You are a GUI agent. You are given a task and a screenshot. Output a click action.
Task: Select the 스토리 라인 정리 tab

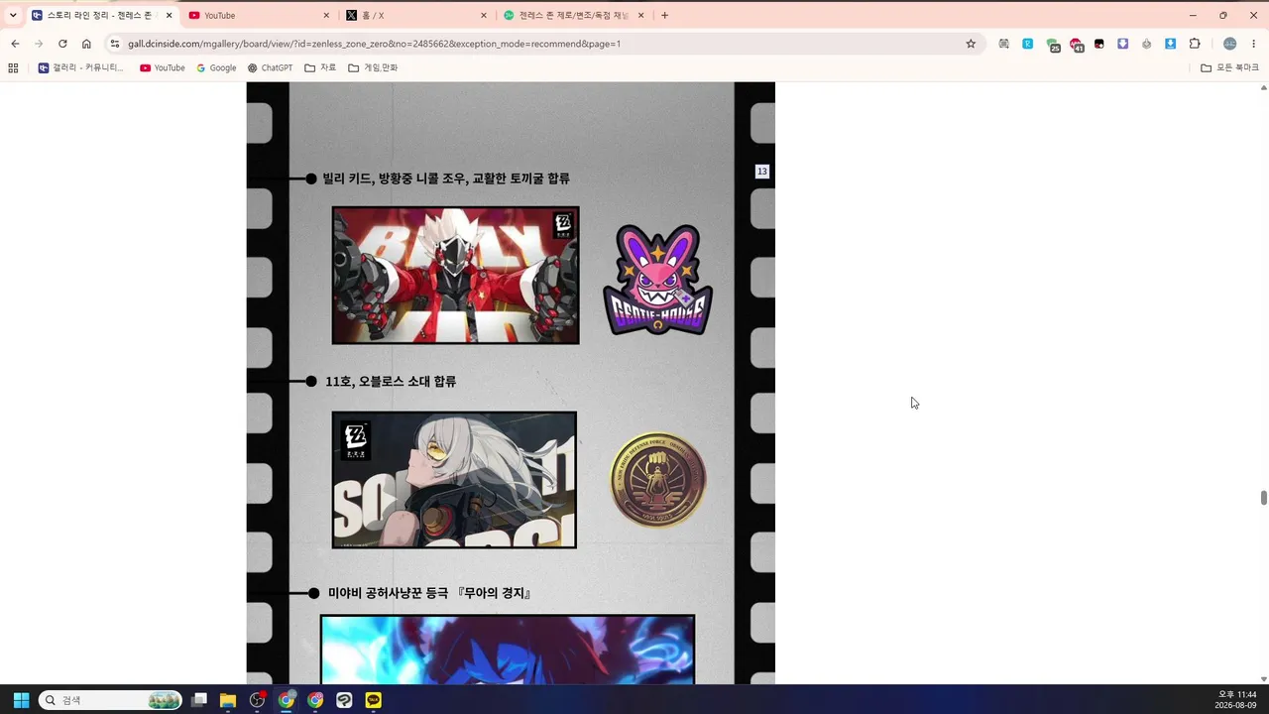point(100,16)
